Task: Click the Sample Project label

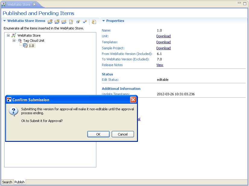Action: pos(113,48)
